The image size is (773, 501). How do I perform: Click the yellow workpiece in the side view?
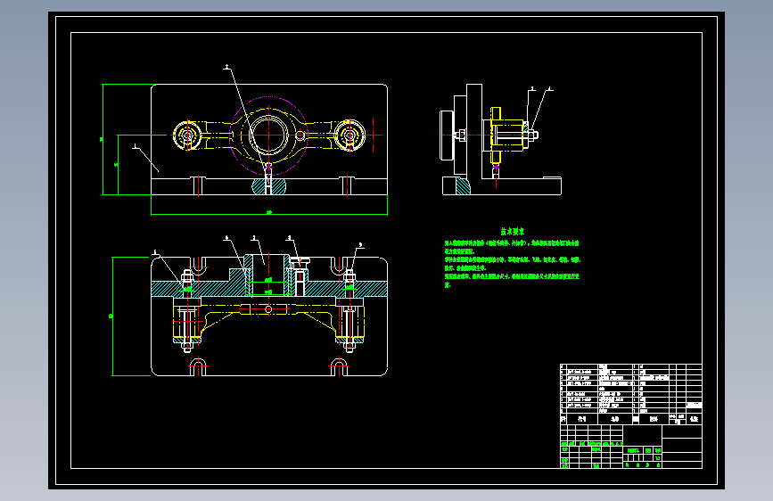tap(506, 135)
